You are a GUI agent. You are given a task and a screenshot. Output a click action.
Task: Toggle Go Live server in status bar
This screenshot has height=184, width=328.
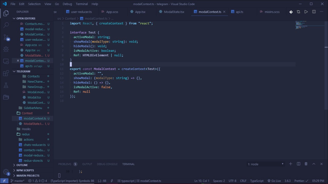274,181
